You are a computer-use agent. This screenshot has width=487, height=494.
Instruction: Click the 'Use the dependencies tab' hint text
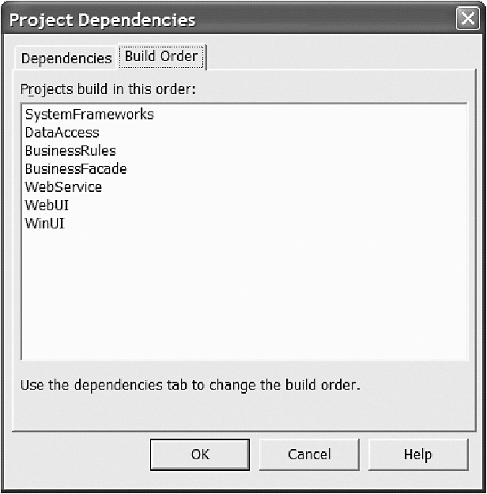click(191, 387)
